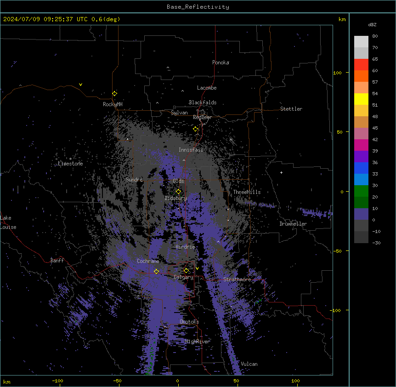The height and width of the screenshot is (387, 396).
Task: Click the red 65 dBZ legend swatch
Action: pos(361,64)
